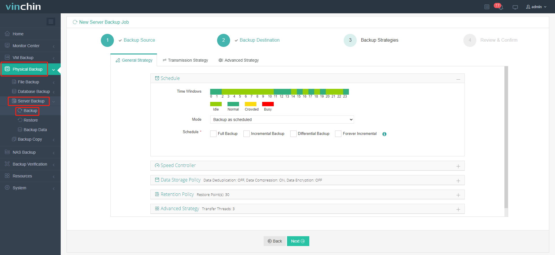This screenshot has height=255, width=555.
Task: Click the Schedule clock icon
Action: tap(157, 78)
